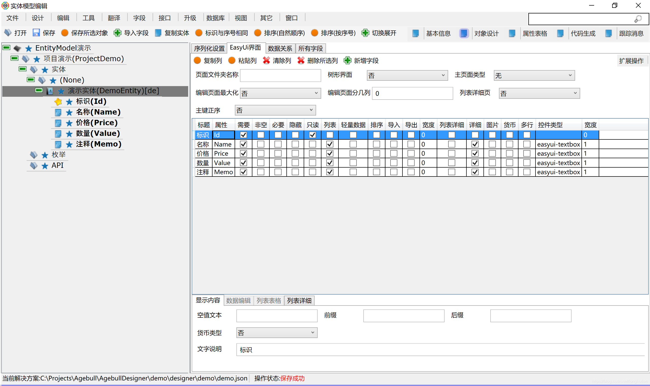Switch to the 数据关系 tab

point(280,49)
